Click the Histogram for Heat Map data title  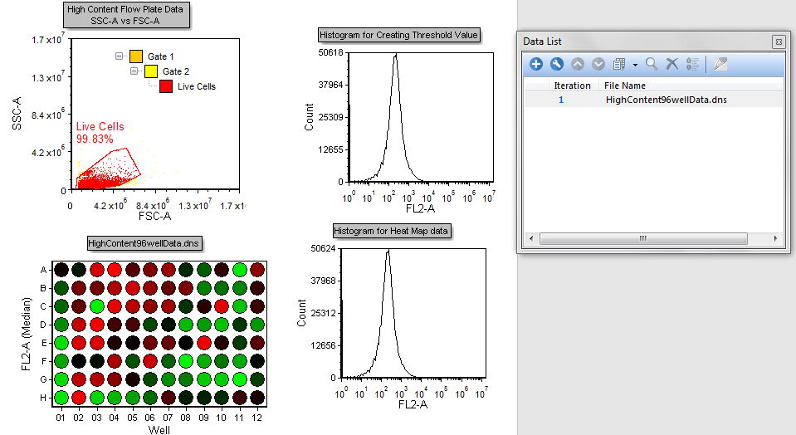pyautogui.click(x=392, y=231)
